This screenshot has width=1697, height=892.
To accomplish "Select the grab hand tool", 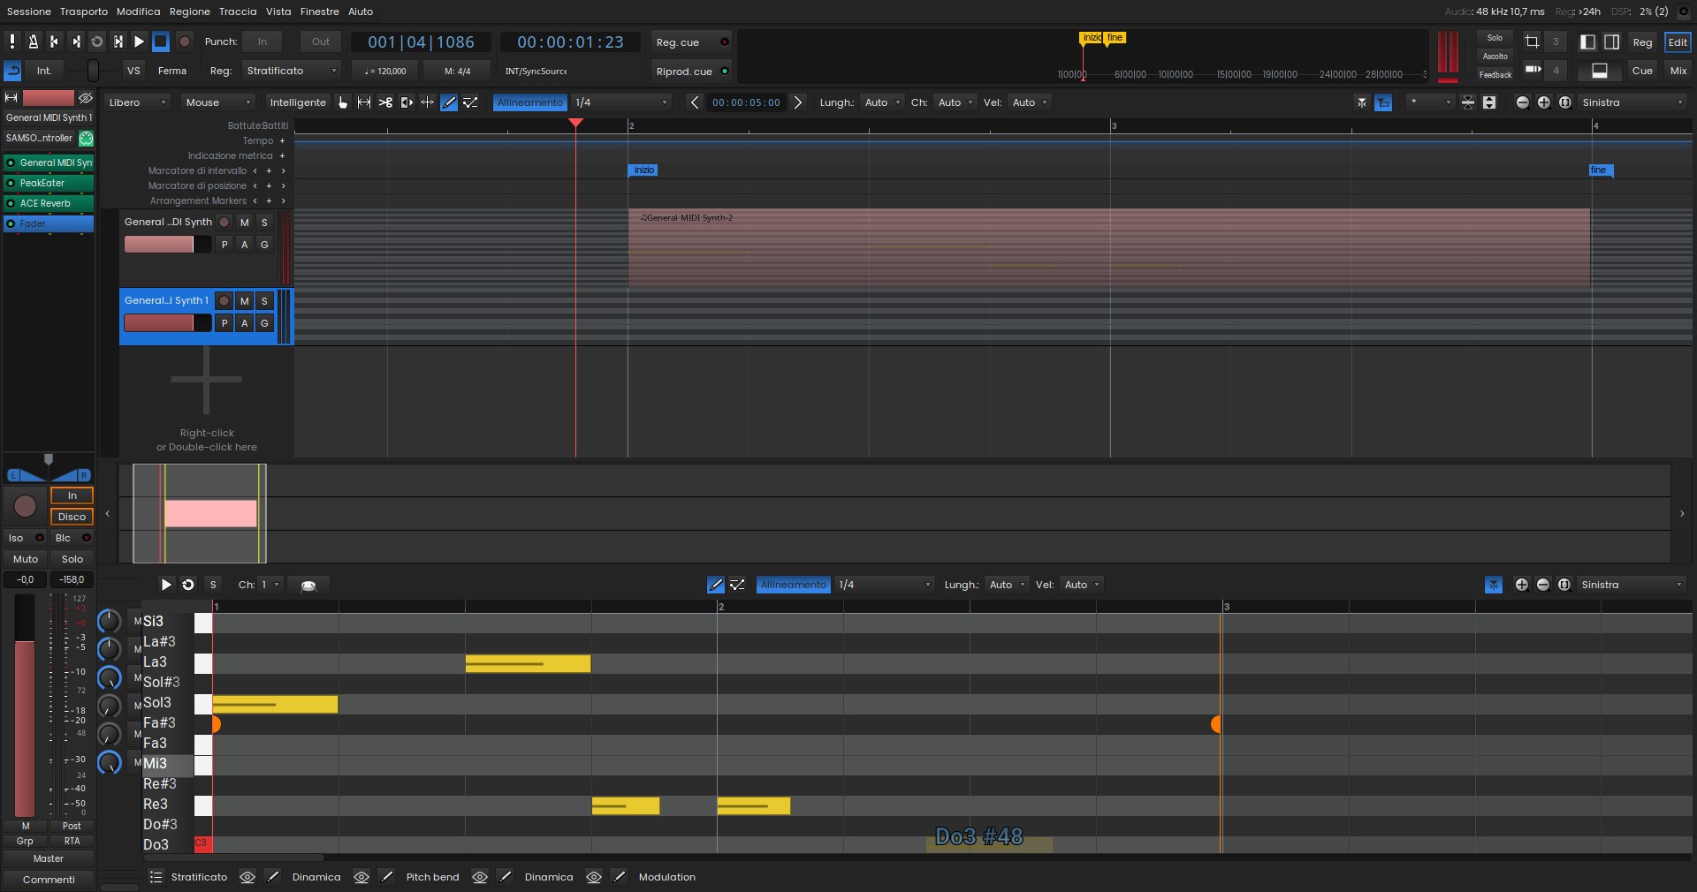I will click(343, 102).
